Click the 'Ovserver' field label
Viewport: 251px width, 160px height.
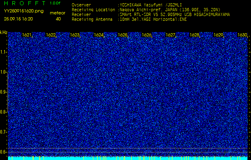(81, 5)
